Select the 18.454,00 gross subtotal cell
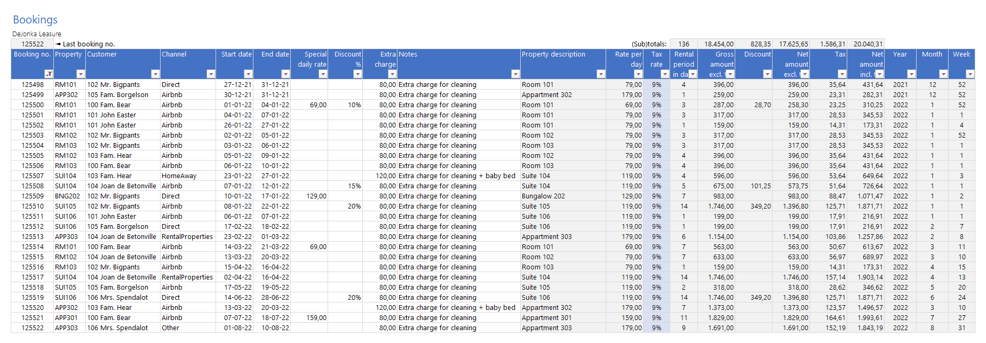The height and width of the screenshot is (343, 986). [719, 44]
